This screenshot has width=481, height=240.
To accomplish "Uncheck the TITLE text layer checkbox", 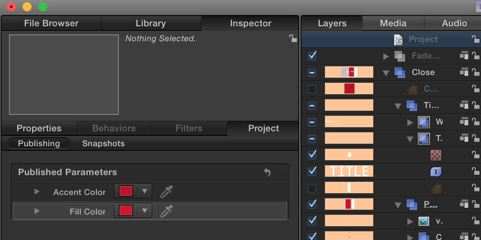I will coord(312,171).
